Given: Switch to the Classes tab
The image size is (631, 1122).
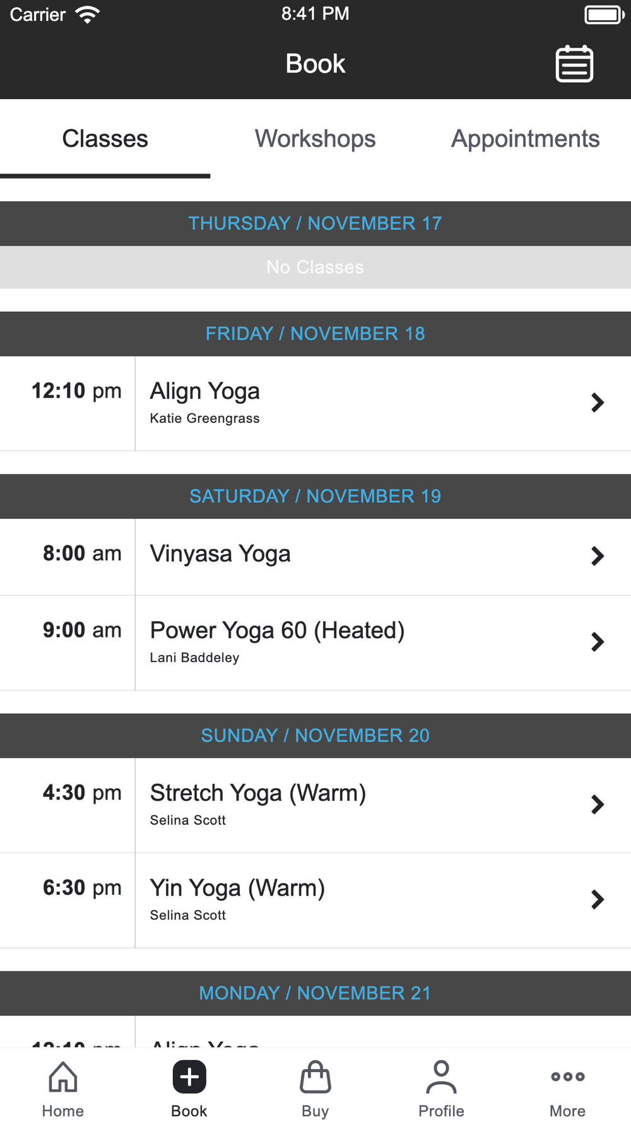Looking at the screenshot, I should click(x=105, y=139).
